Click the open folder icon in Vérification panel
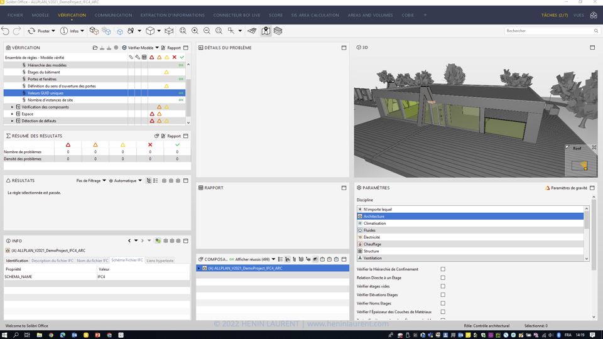This screenshot has width=603, height=339. (95, 48)
